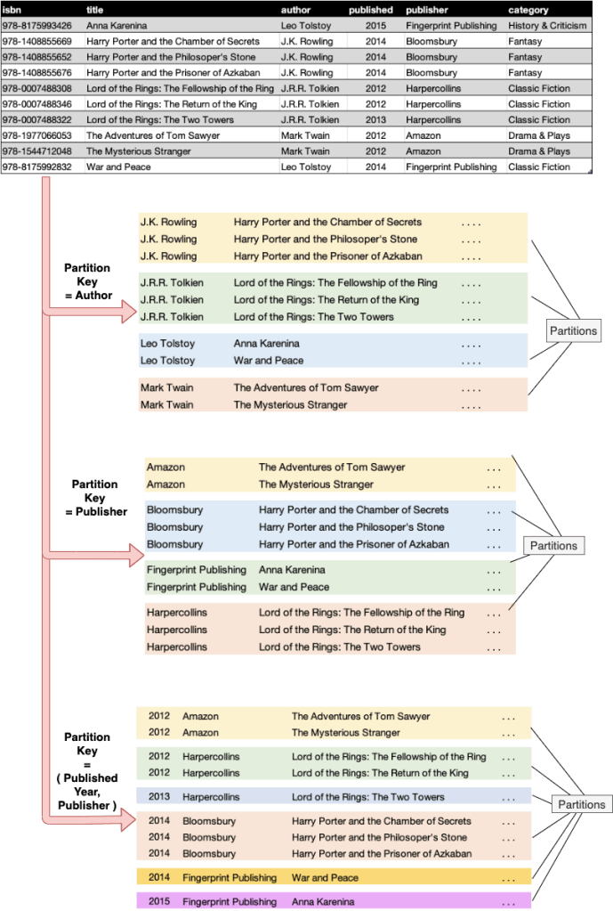Click the title column header
Screen dimensions: 613x911
[x=95, y=10]
